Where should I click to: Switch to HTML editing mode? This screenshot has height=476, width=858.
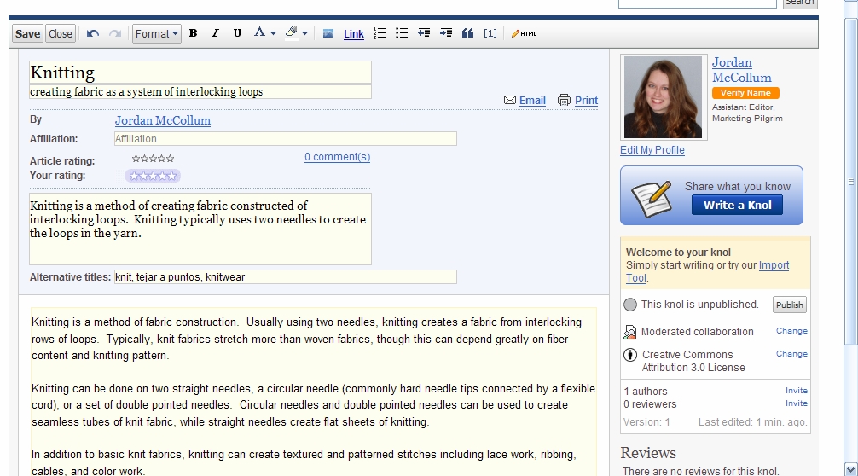point(524,34)
